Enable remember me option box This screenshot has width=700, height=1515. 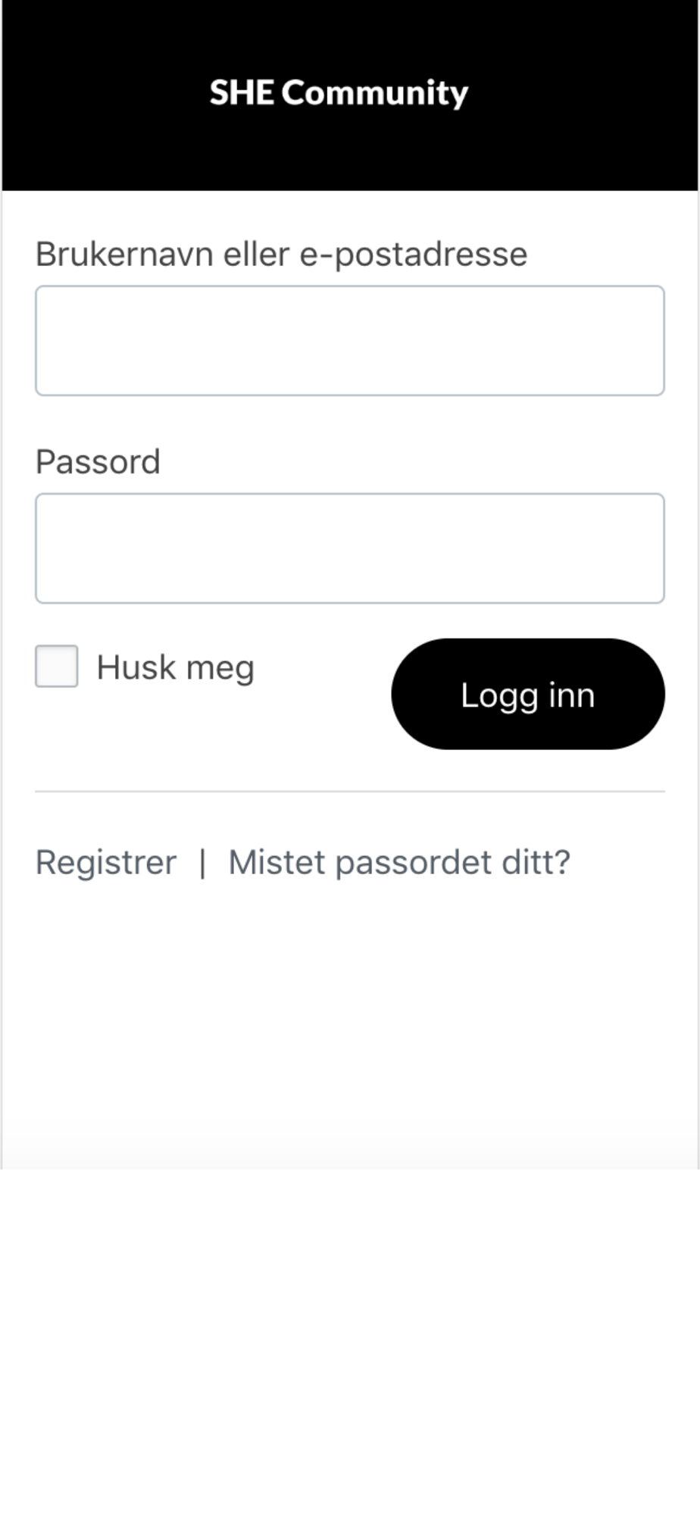pyautogui.click(x=57, y=667)
